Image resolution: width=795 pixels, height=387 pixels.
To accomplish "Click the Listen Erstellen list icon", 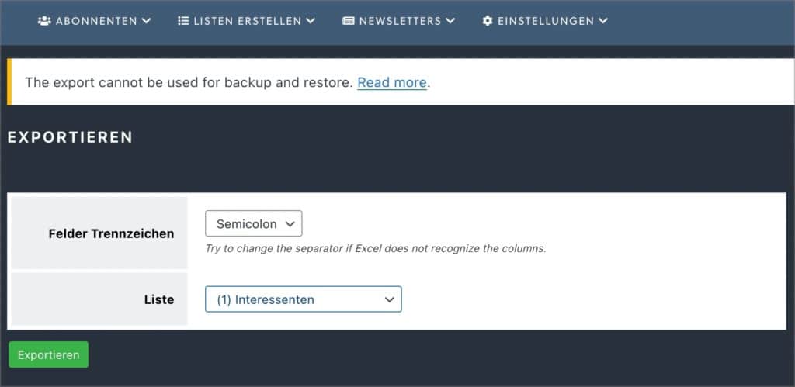I will click(x=183, y=21).
